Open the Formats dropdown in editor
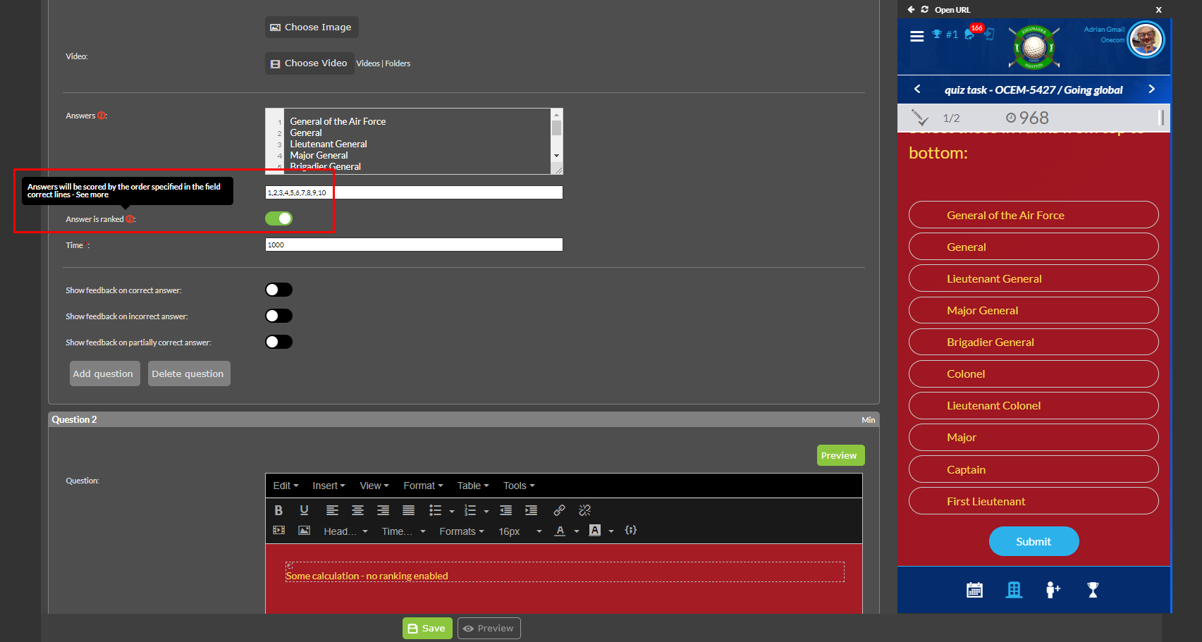This screenshot has width=1202, height=642. (x=461, y=531)
